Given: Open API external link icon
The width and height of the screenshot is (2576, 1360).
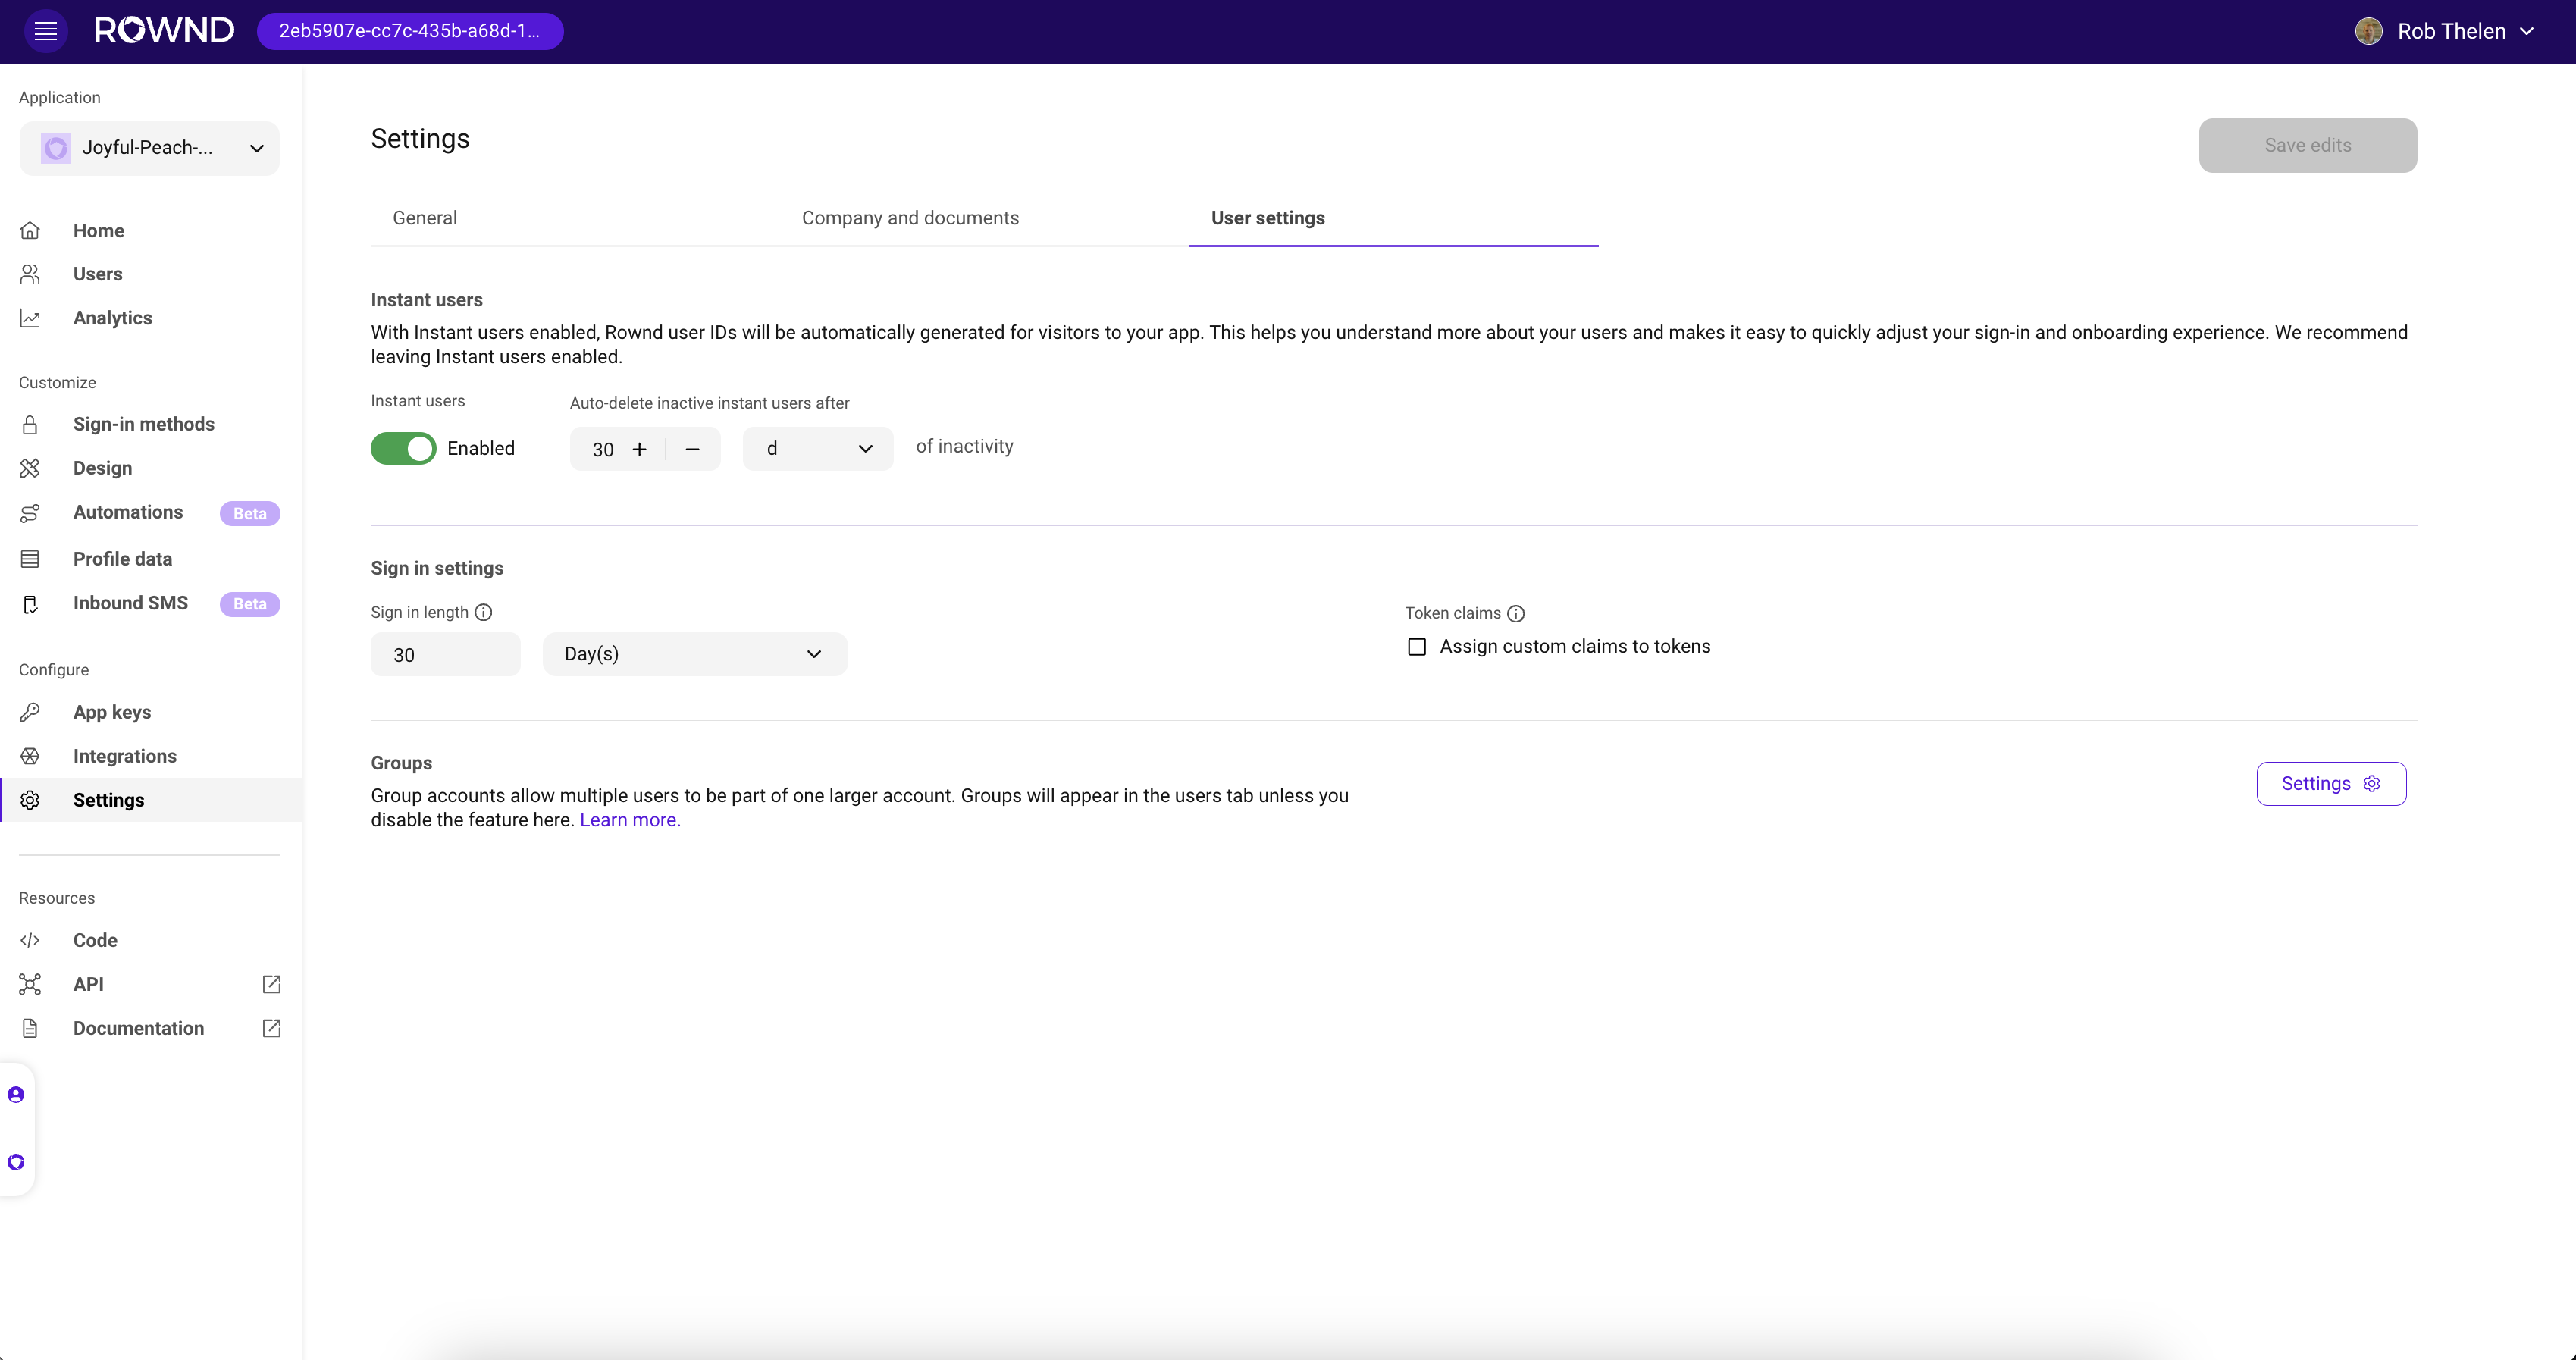Looking at the screenshot, I should [271, 984].
